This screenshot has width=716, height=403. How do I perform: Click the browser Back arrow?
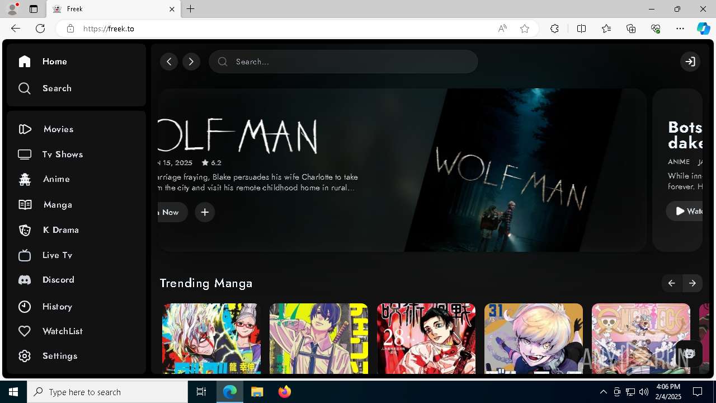coord(16,29)
